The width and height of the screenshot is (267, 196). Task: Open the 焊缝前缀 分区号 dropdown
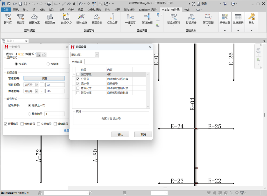tap(37, 91)
